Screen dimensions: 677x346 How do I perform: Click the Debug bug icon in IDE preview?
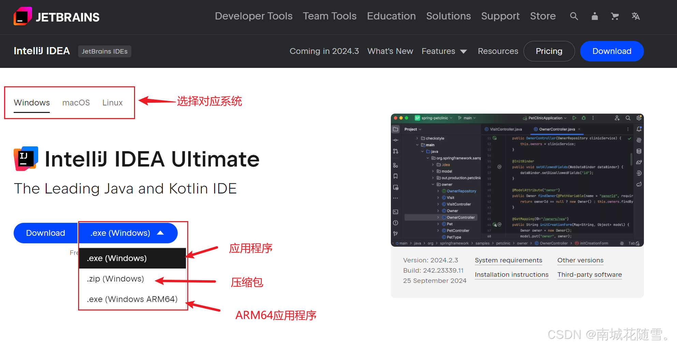(584, 118)
